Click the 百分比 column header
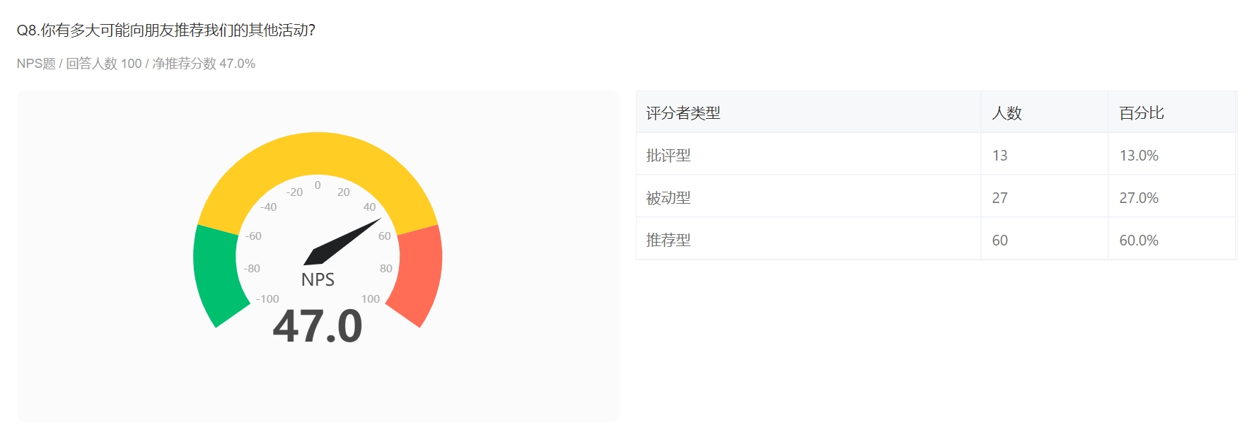The height and width of the screenshot is (435, 1259). [1141, 113]
